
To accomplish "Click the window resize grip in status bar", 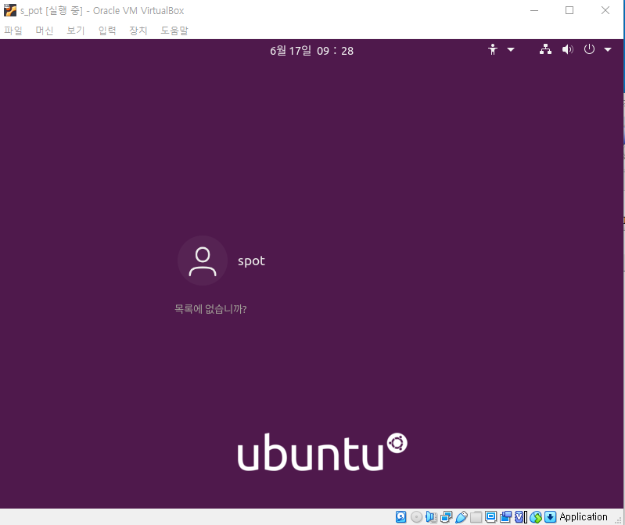I will click(618, 520).
